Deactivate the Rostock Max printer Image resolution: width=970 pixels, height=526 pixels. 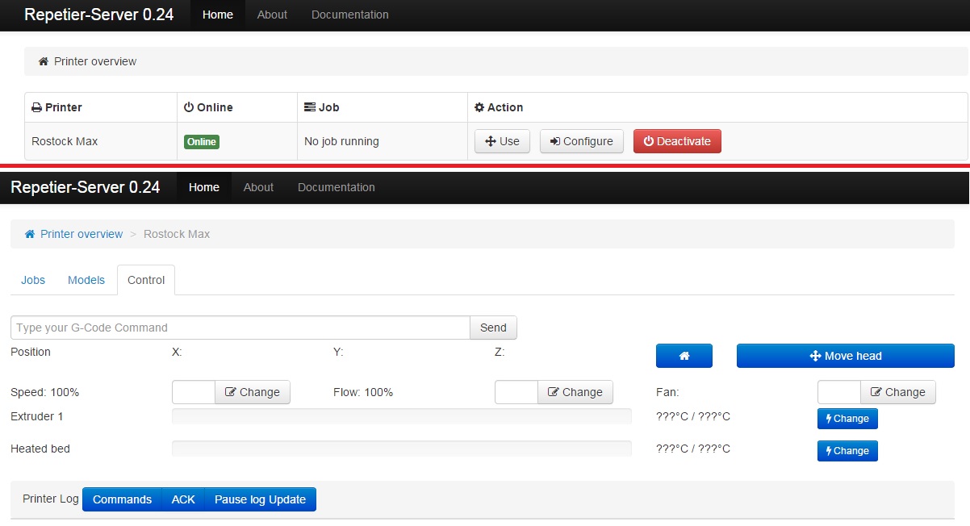[x=676, y=141]
